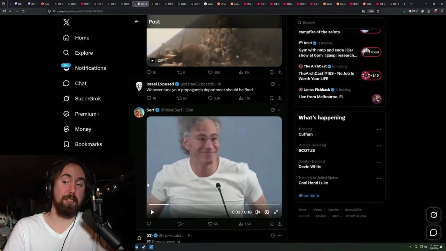Go to Explore in the sidebar
Screen dimensions: 446x251
coord(78,53)
